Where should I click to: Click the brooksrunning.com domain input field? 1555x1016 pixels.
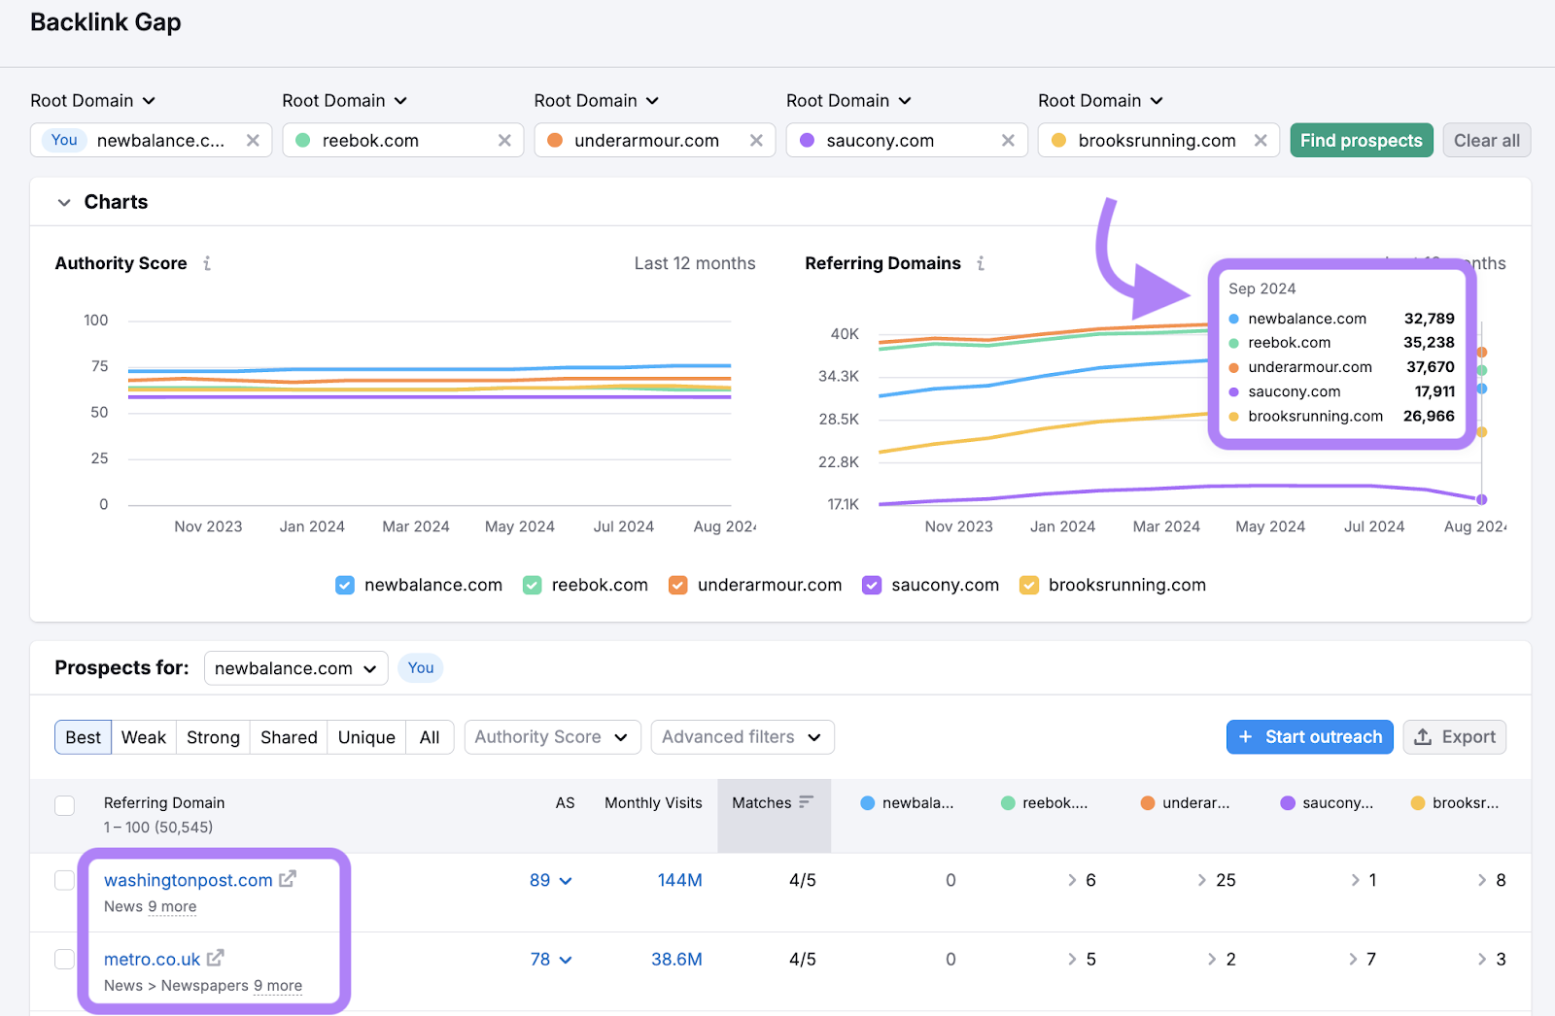pos(1158,141)
